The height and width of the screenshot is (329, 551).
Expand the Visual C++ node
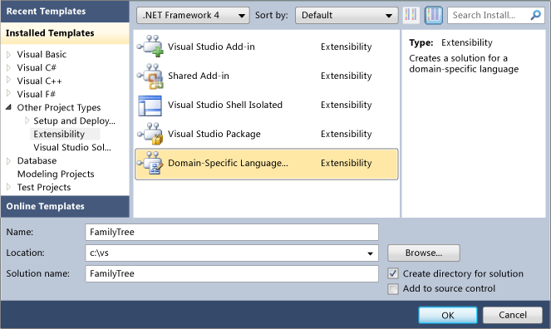(x=9, y=81)
